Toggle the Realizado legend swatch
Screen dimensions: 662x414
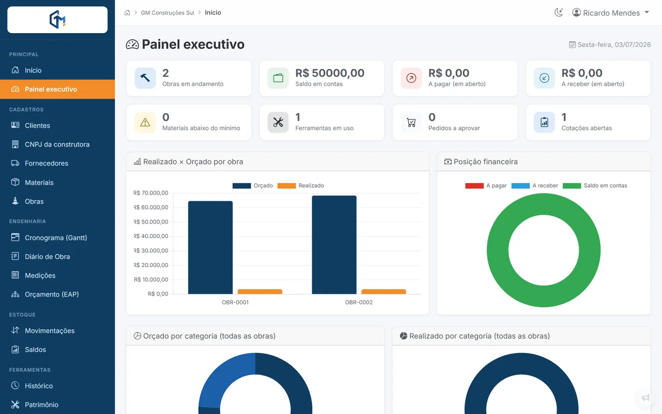[x=287, y=185]
